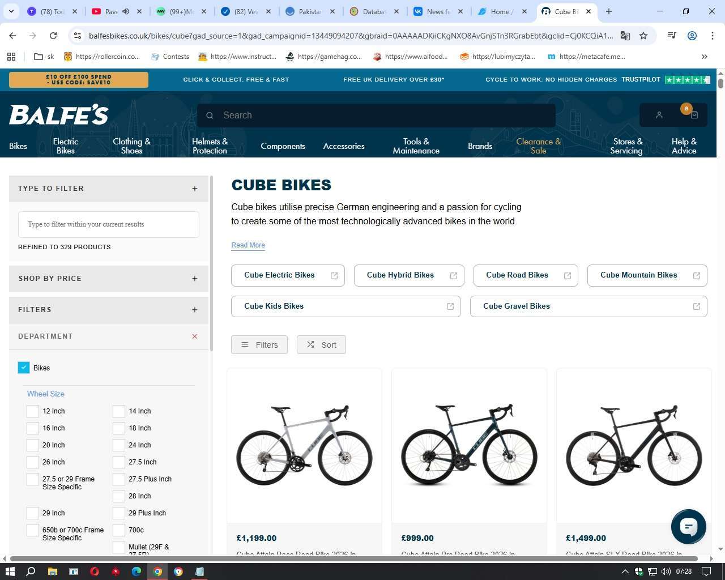725x580 pixels.
Task: Select the 26 Inch wheel size
Action: [33, 462]
